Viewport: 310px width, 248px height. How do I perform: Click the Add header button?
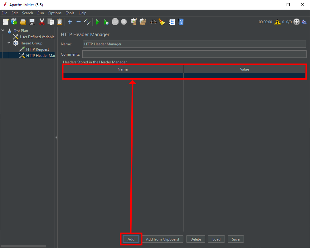[131, 239]
